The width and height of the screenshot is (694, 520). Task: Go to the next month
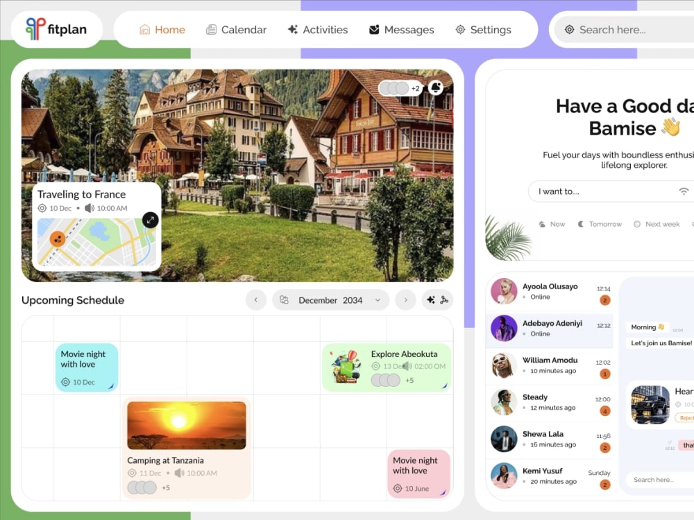click(x=405, y=300)
